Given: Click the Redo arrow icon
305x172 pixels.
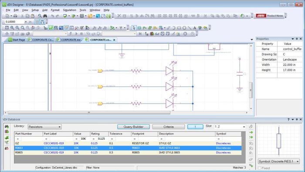Looking at the screenshot, I should point(58,16).
